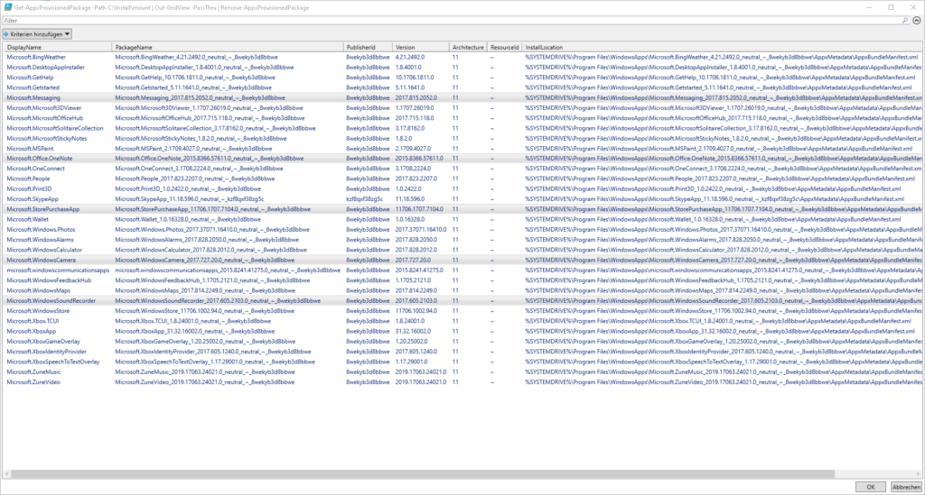Select the Microsoft.StorePurchaseApp row
The height and width of the screenshot is (495, 925).
(x=462, y=209)
